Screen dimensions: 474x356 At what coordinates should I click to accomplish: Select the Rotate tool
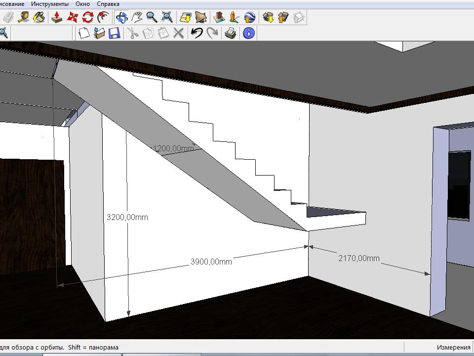click(x=88, y=18)
